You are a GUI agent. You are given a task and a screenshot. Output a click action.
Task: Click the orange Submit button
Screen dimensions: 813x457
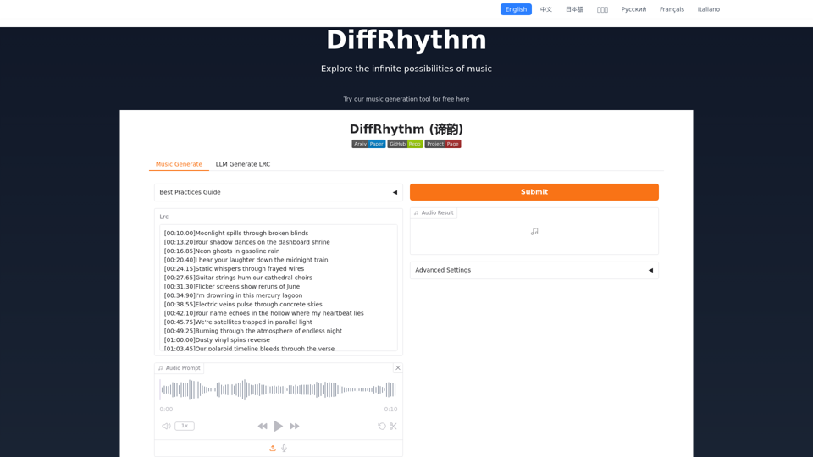point(534,192)
